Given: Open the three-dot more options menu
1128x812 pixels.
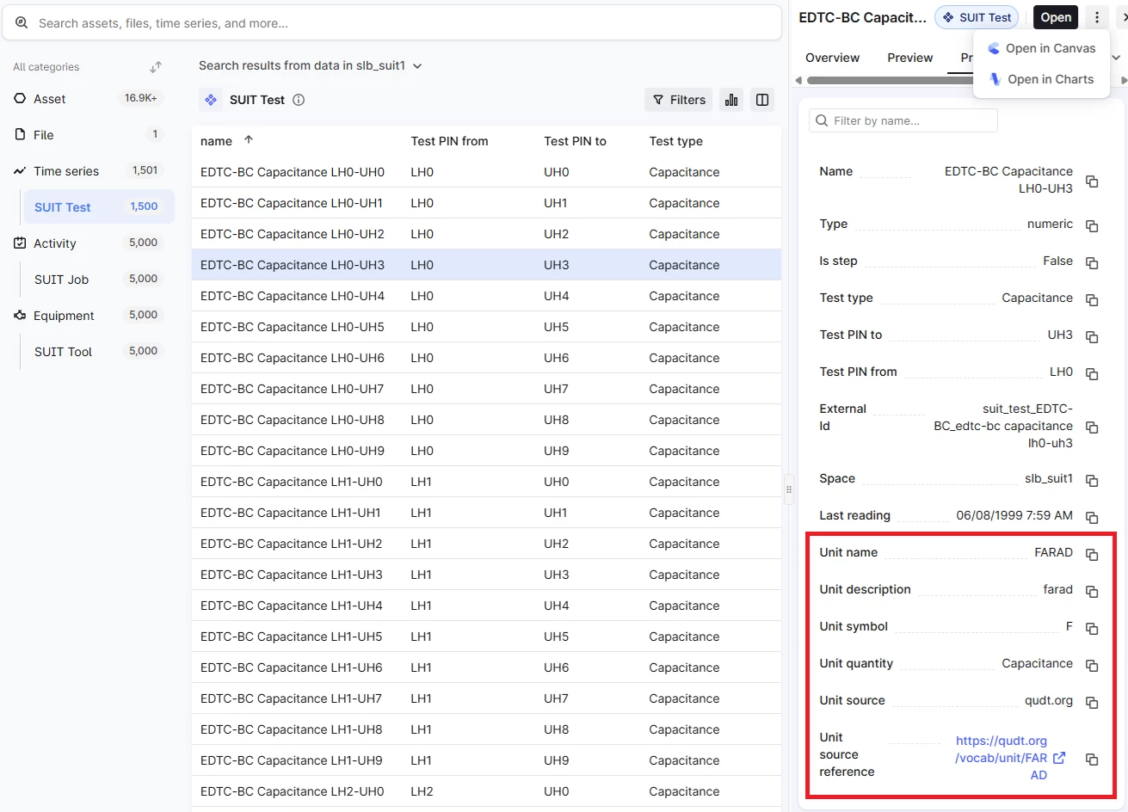Looking at the screenshot, I should [1096, 17].
